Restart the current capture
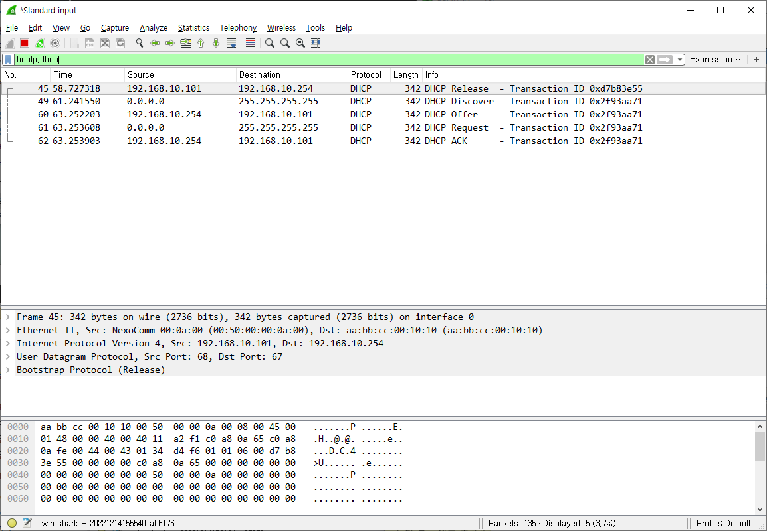Image resolution: width=767 pixels, height=531 pixels. pos(40,44)
